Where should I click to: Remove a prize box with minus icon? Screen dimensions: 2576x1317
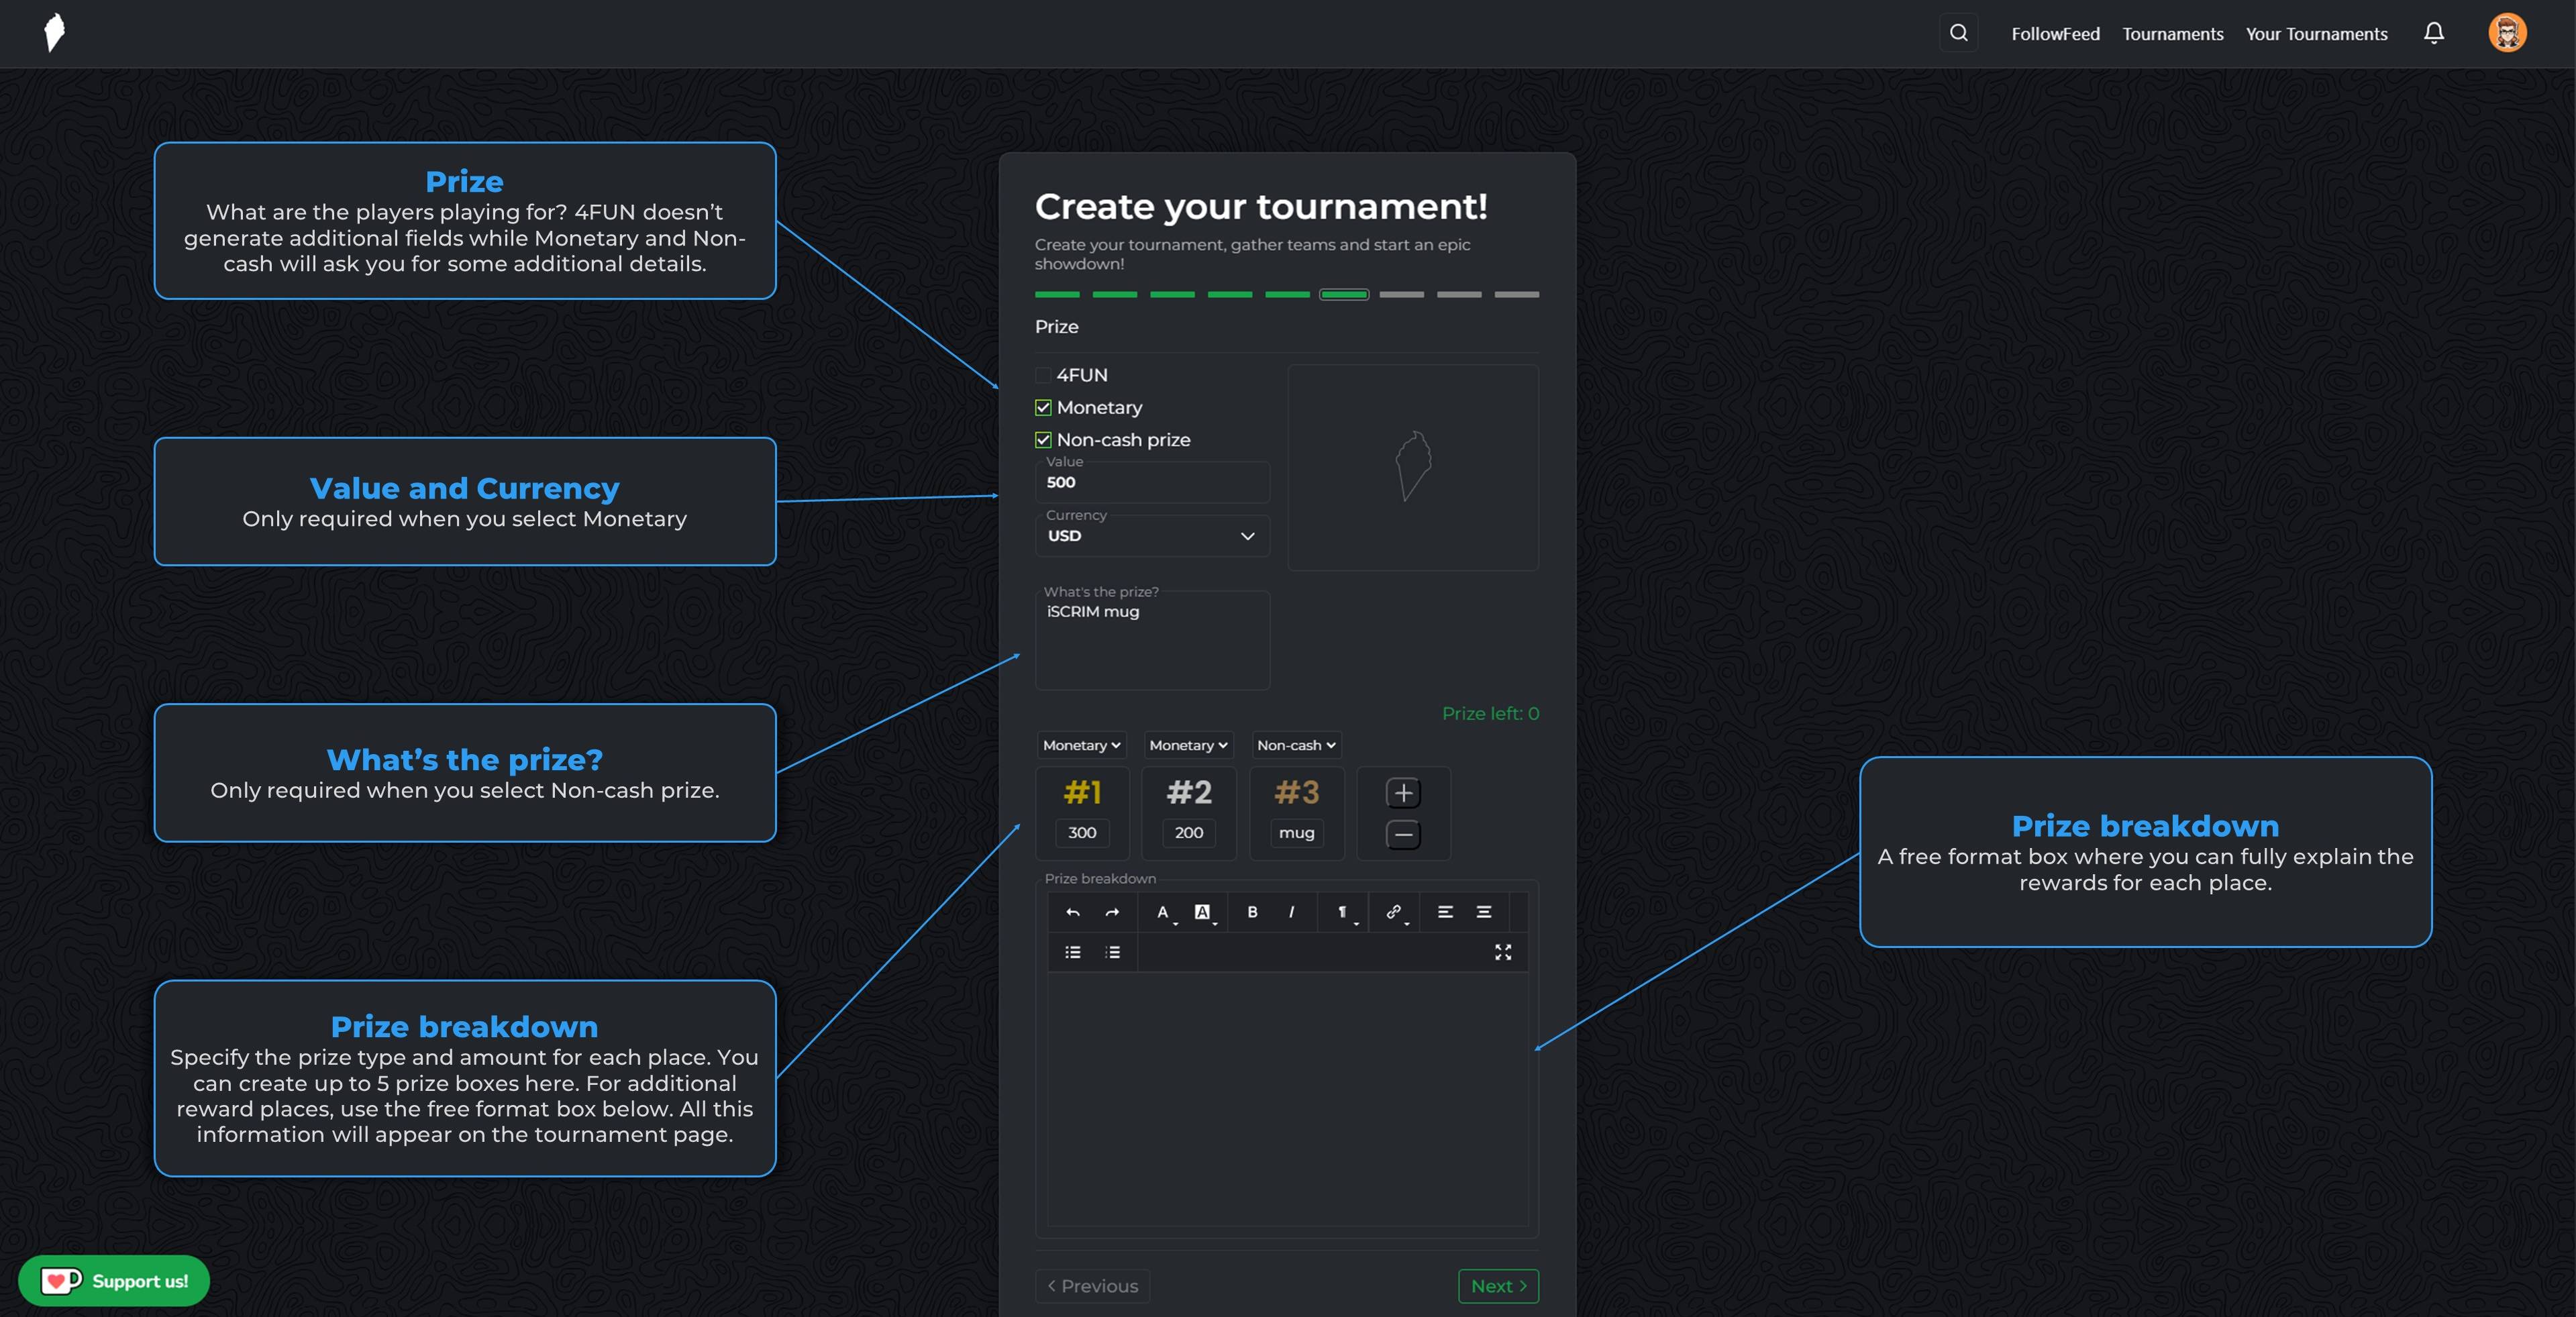1403,834
